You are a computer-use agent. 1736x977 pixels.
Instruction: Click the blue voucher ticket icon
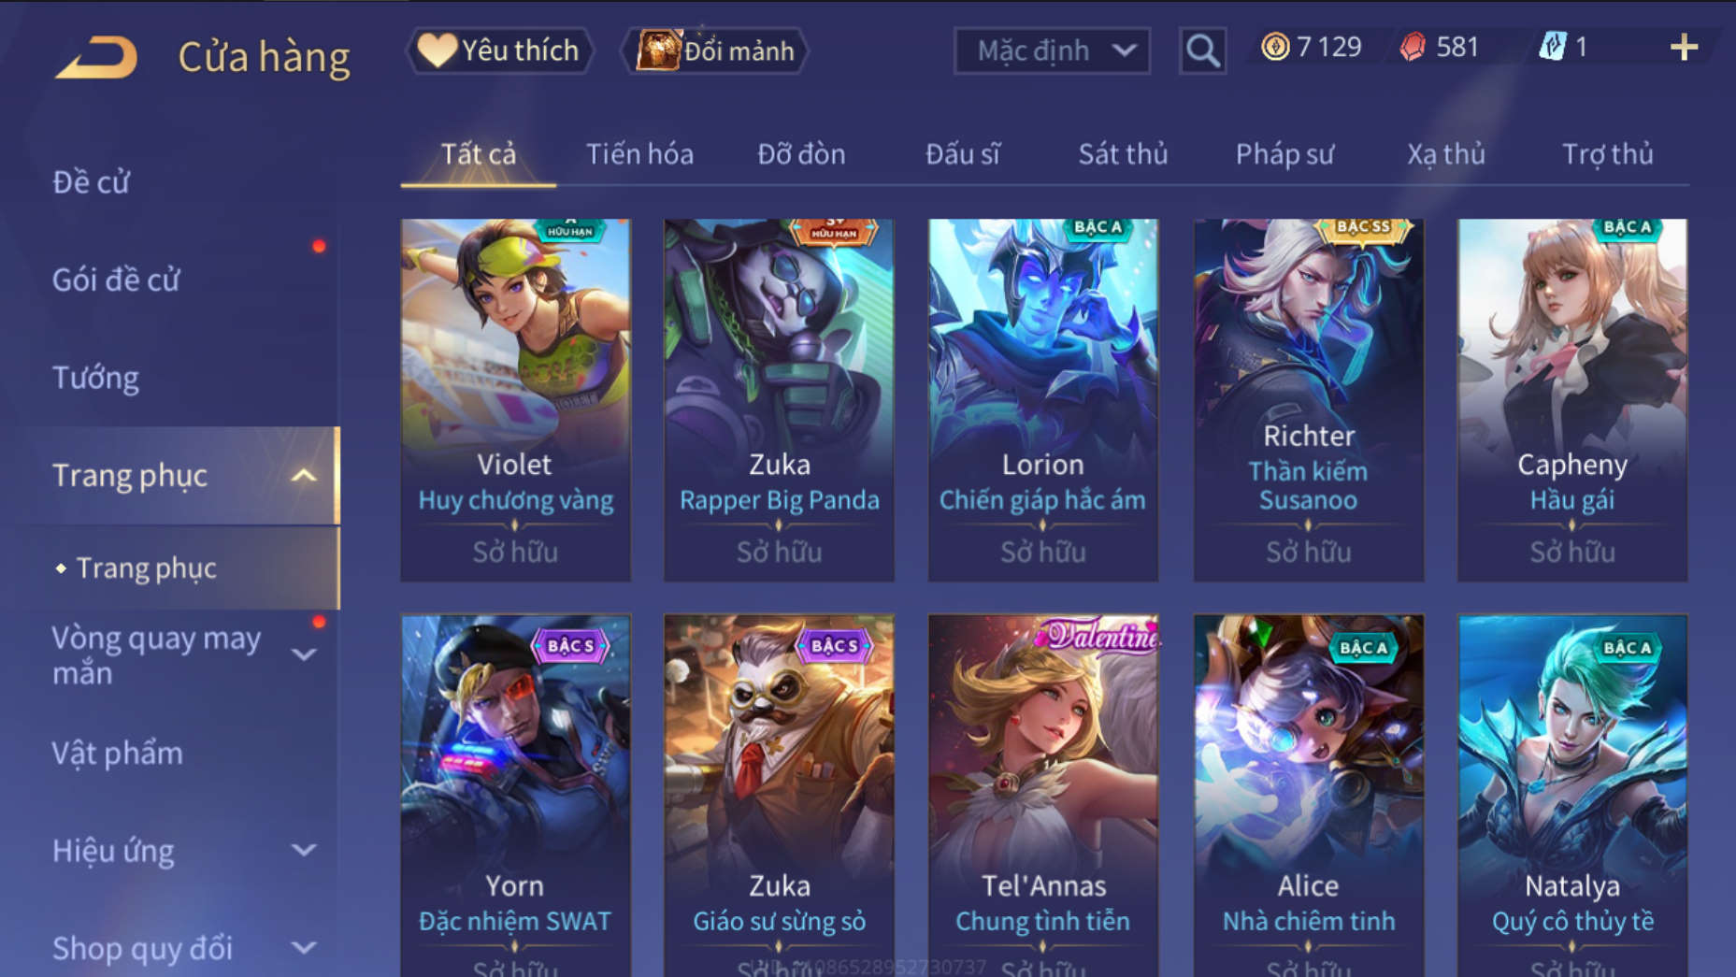click(1552, 47)
